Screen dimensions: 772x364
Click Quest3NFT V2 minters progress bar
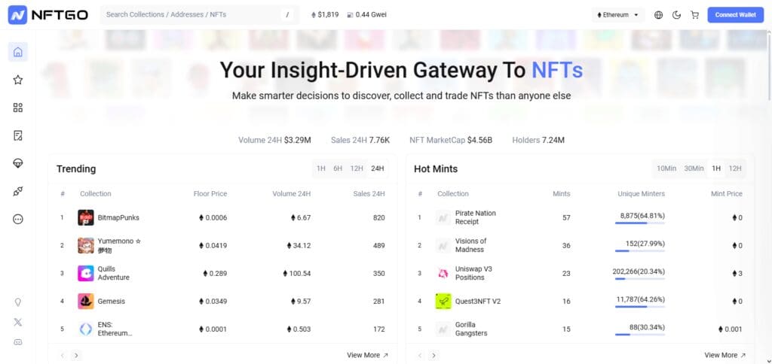click(x=639, y=307)
